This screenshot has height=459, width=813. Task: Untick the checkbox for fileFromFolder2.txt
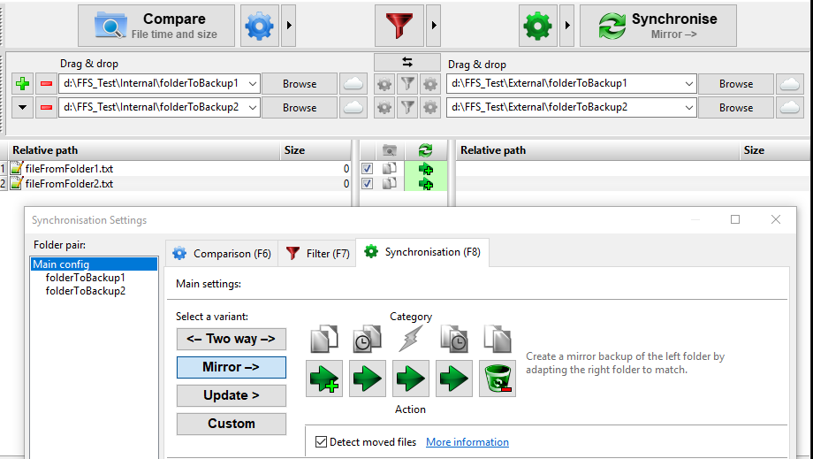pos(367,184)
